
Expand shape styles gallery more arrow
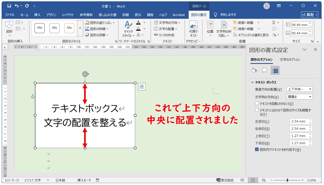80,28
